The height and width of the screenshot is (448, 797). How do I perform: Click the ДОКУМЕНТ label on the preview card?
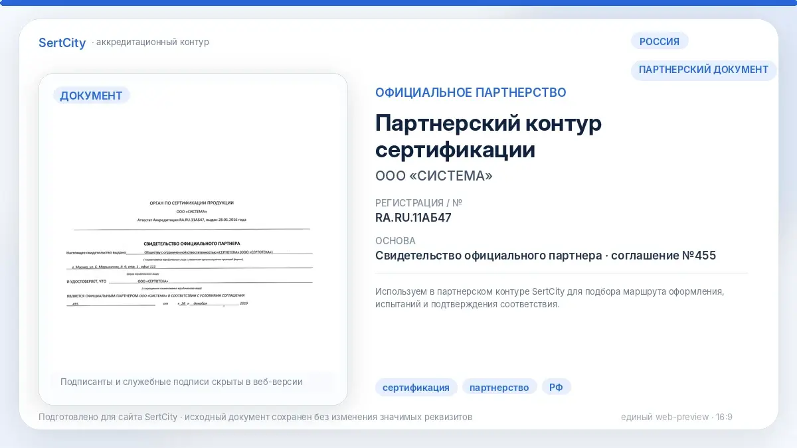click(91, 96)
